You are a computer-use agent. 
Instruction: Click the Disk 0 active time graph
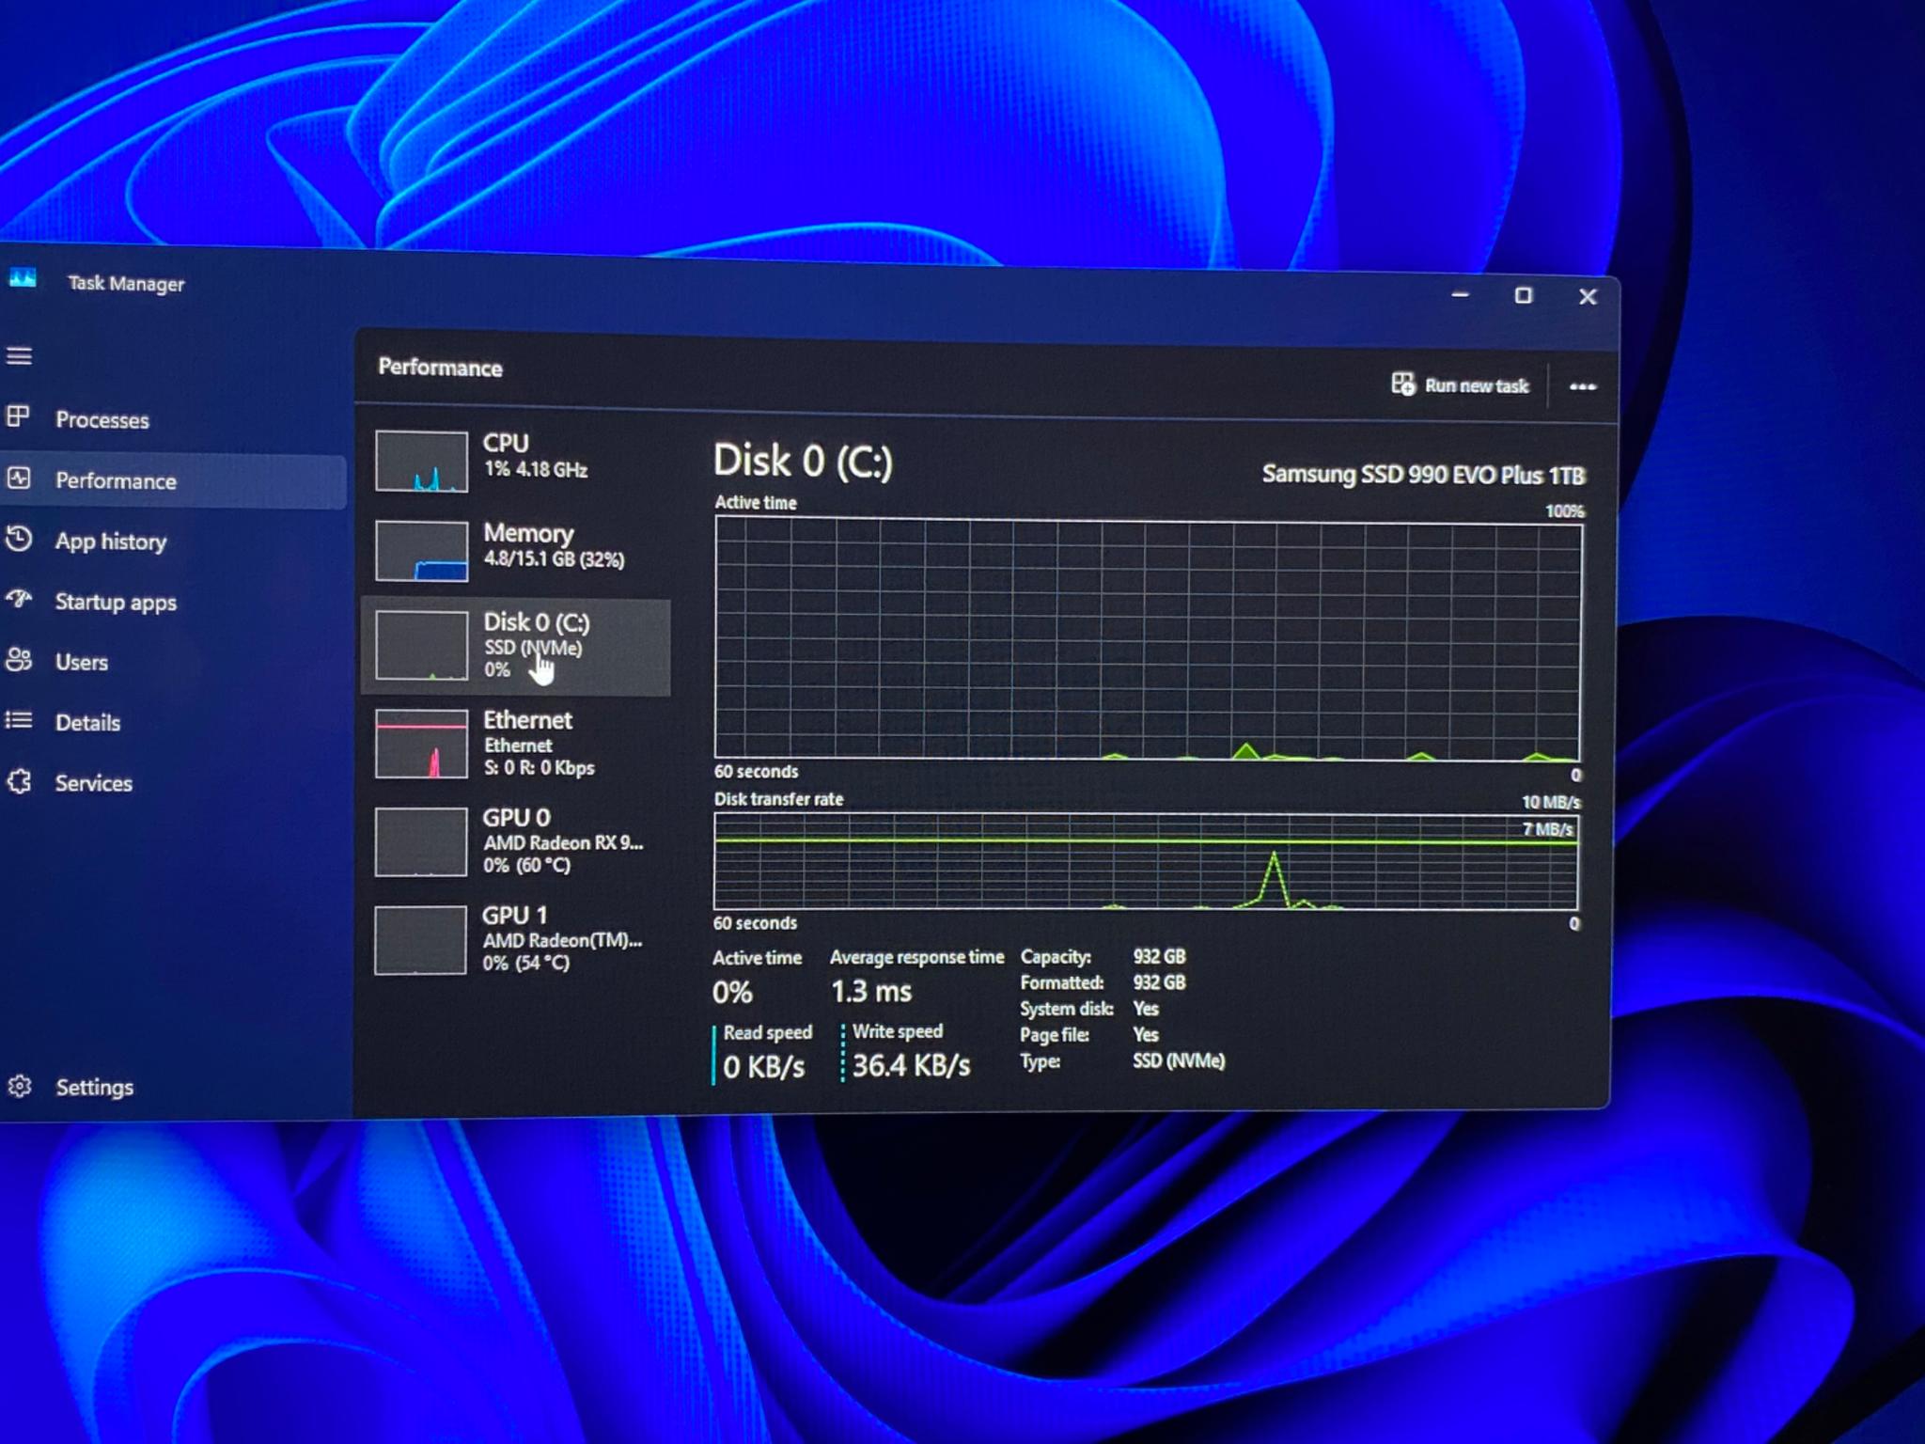(x=1148, y=640)
